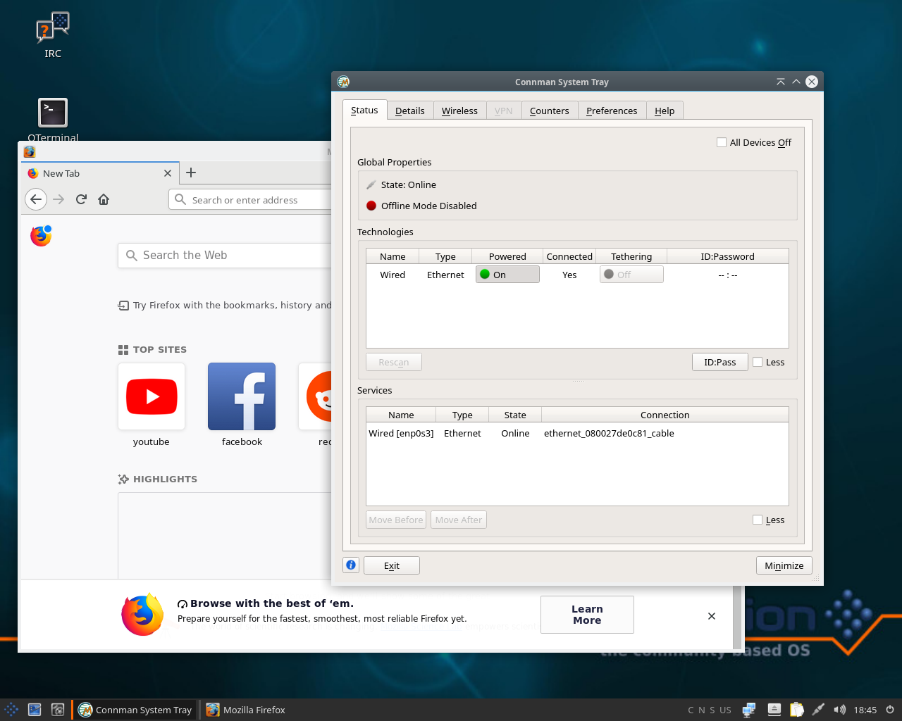Click the network tray icon
This screenshot has height=721, width=902.
tap(749, 710)
